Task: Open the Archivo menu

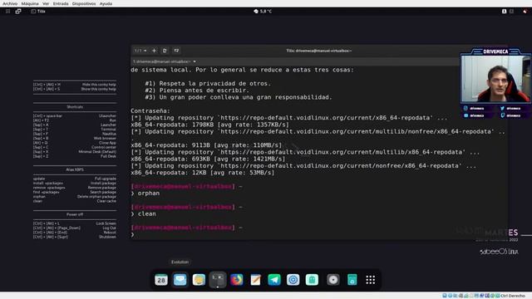Action: [10, 3]
